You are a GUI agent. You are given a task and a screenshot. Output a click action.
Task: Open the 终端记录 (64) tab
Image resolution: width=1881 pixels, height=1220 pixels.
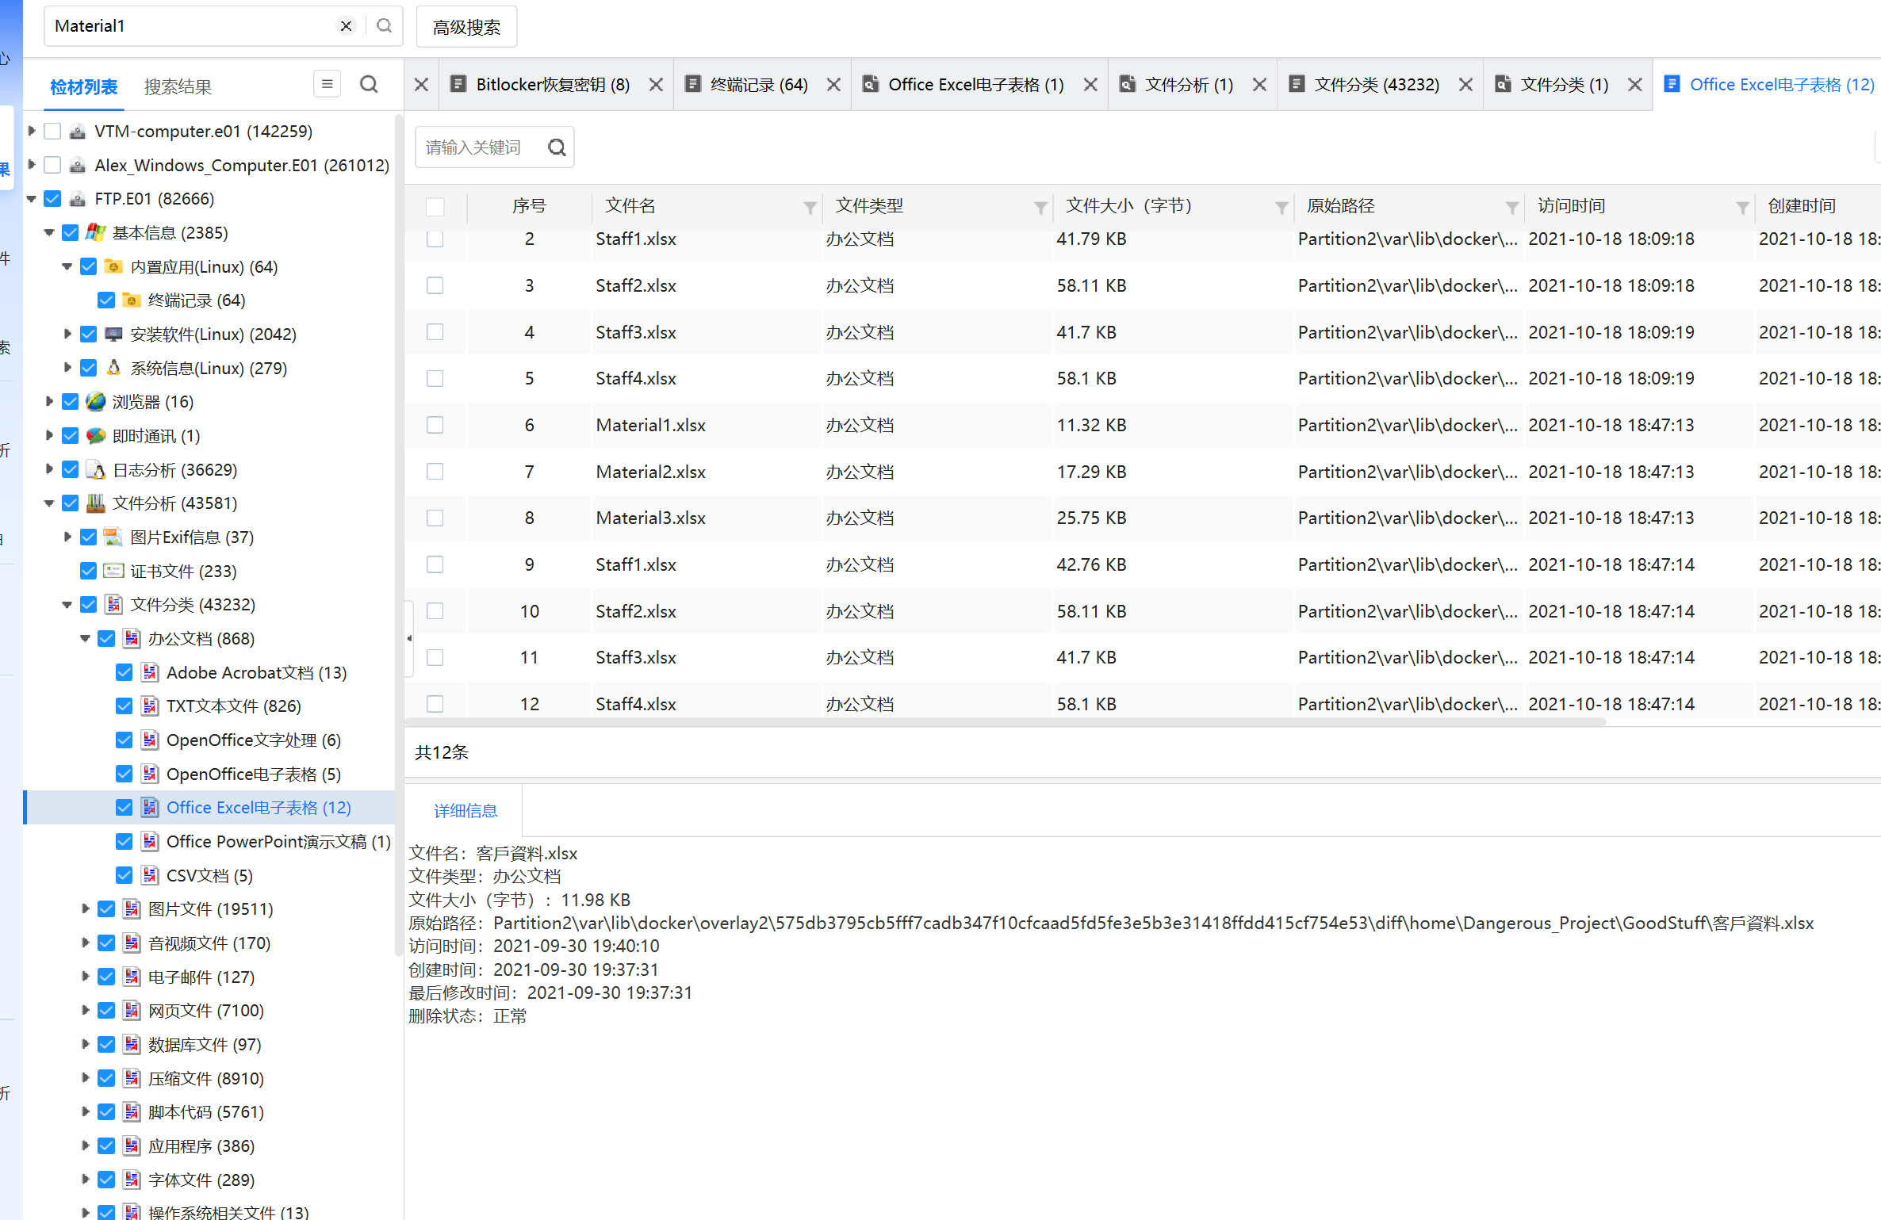tap(759, 85)
